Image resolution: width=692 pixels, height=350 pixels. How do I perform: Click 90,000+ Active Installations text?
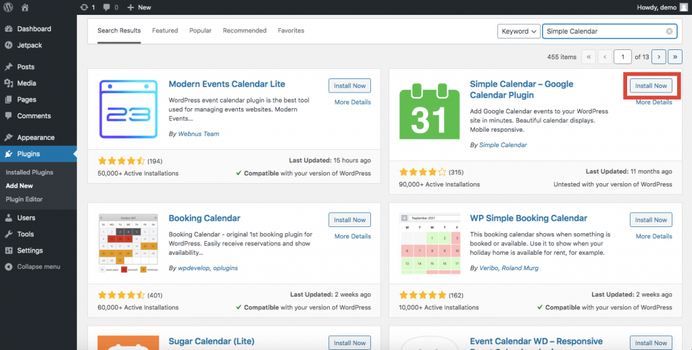point(439,184)
